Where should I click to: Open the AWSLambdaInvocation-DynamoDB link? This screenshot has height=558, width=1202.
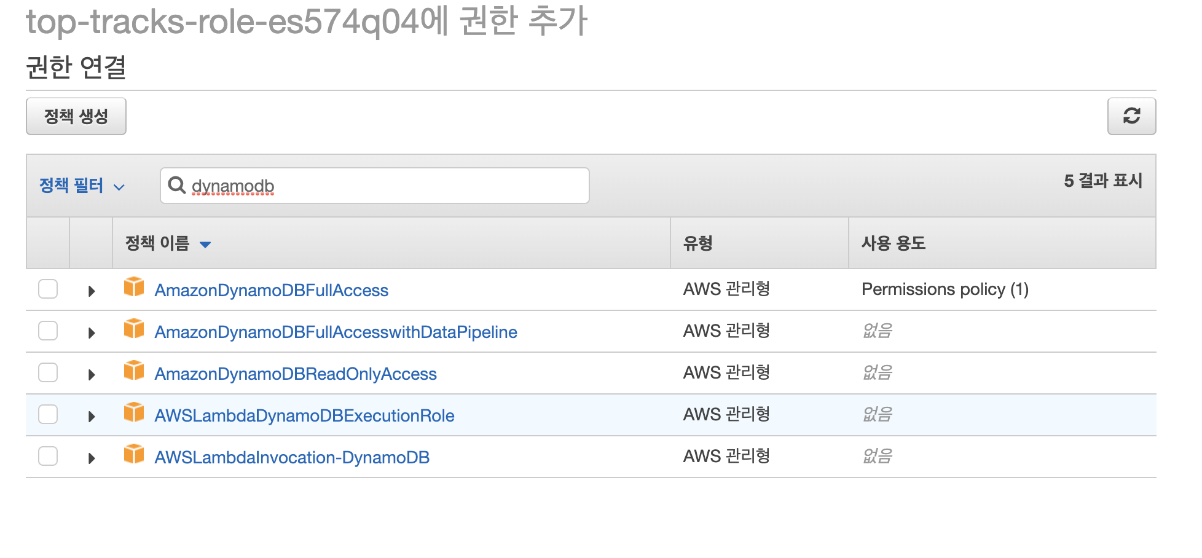coord(292,457)
